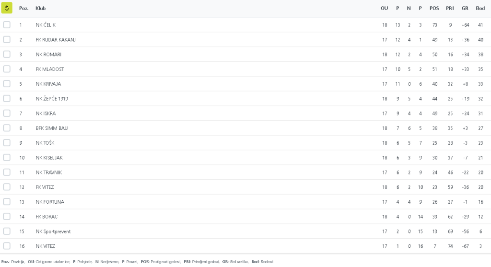Enable the NK ŽEPČE 1919 checkbox

coord(7,99)
